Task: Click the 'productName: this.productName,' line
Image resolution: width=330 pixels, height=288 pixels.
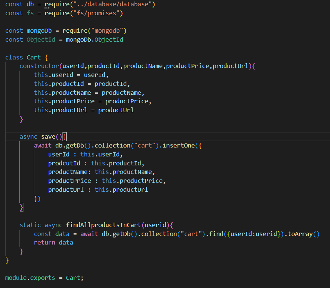Action: tap(102, 172)
